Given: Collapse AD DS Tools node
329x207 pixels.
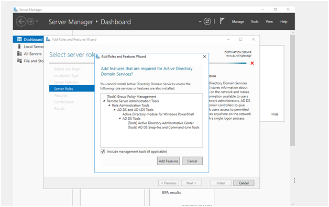Looking at the screenshot, I should coord(119,119).
